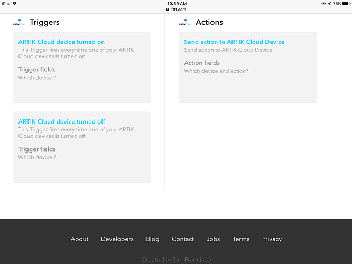The width and height of the screenshot is (352, 264).
Task: Click 'Created in San Francisco' footer text
Action: coord(176,260)
